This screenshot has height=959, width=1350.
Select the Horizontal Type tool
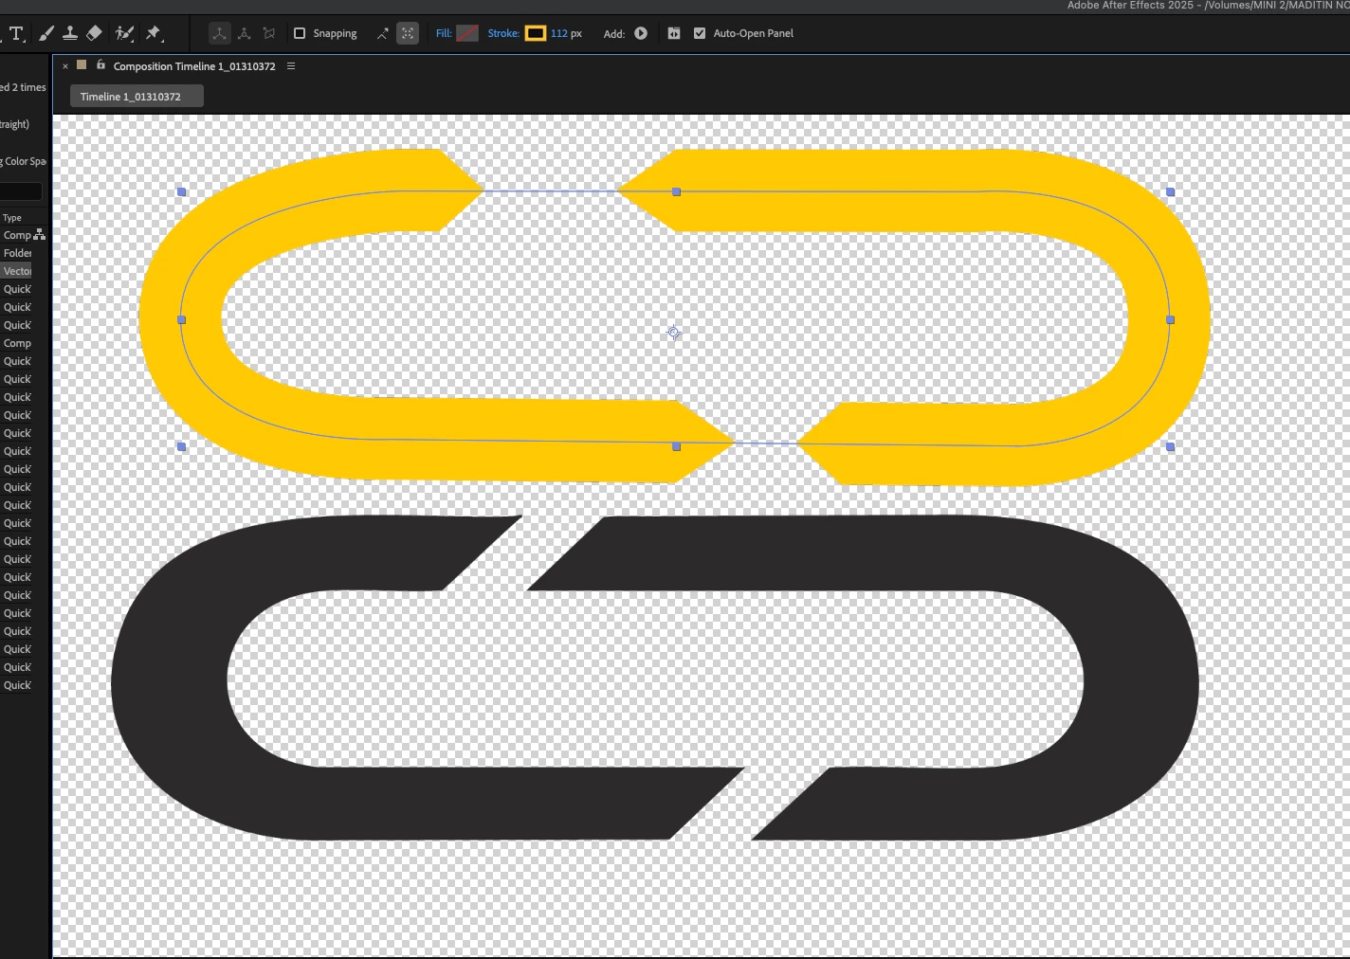(x=16, y=33)
